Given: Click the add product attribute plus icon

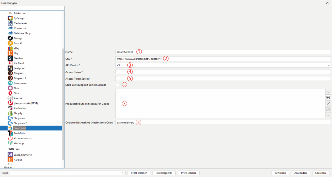Looking at the screenshot, I should coord(328,98).
